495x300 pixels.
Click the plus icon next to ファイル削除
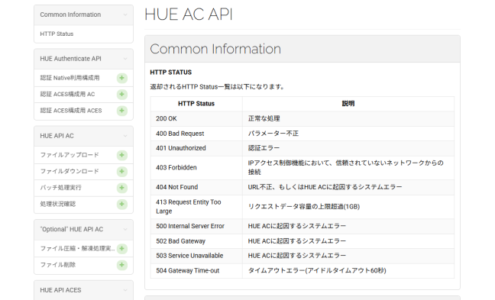[x=122, y=265]
